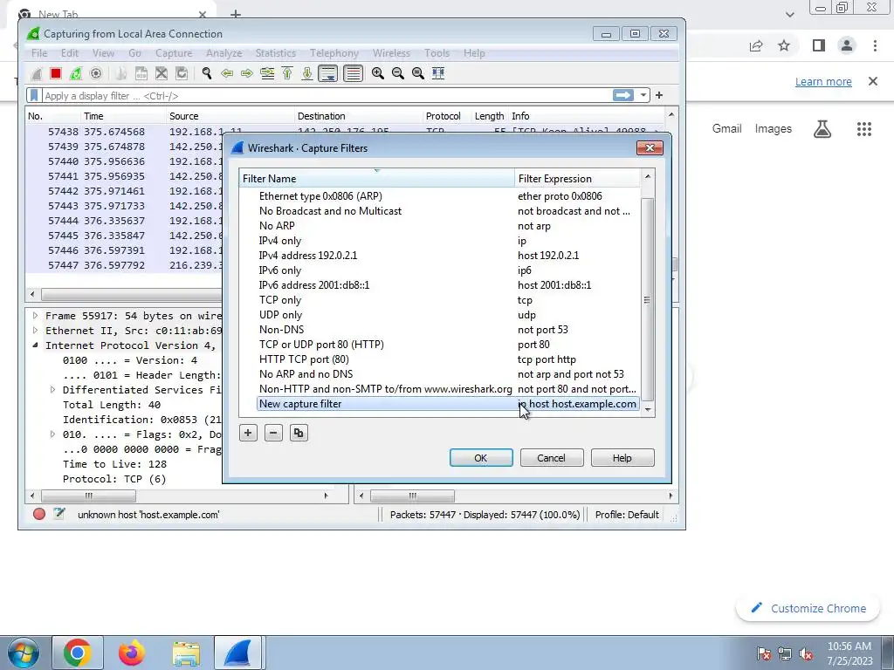Click the Chrome bookmark star icon
Image resolution: width=894 pixels, height=670 pixels.
(x=785, y=46)
